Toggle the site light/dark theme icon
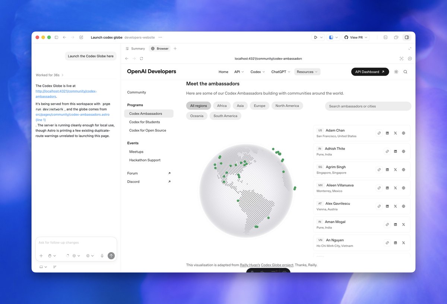The height and width of the screenshot is (304, 447). tap(396, 72)
